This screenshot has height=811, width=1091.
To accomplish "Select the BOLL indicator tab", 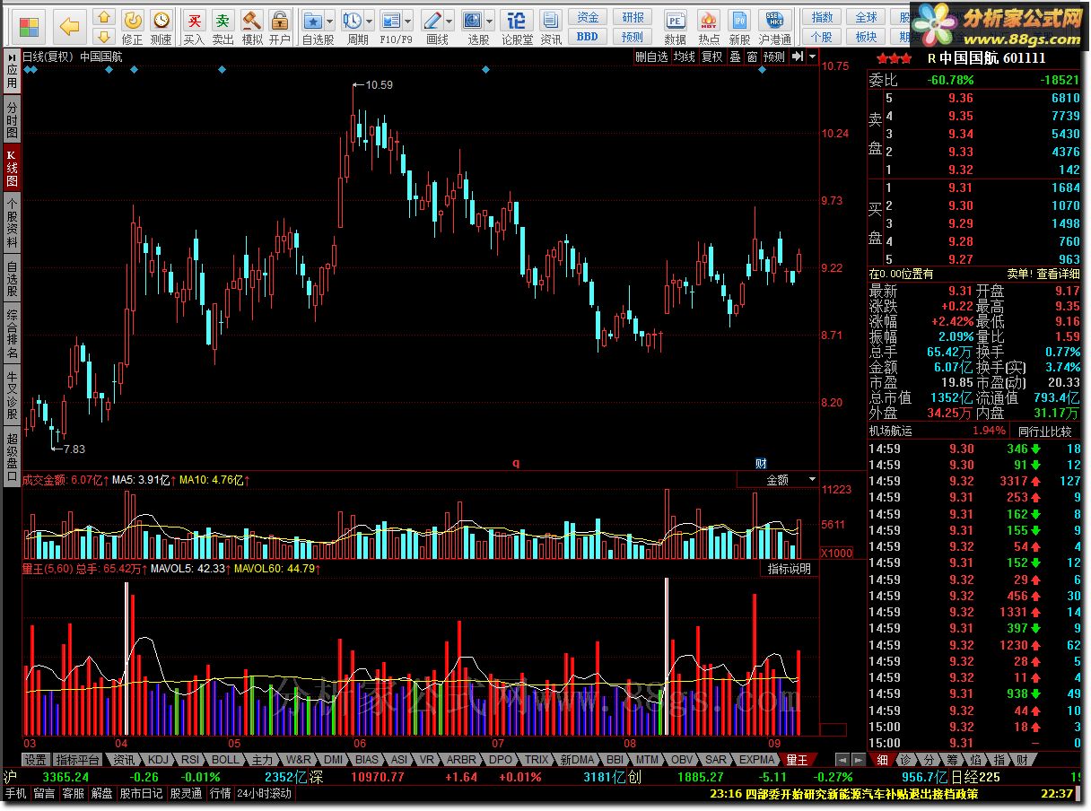I will [226, 760].
